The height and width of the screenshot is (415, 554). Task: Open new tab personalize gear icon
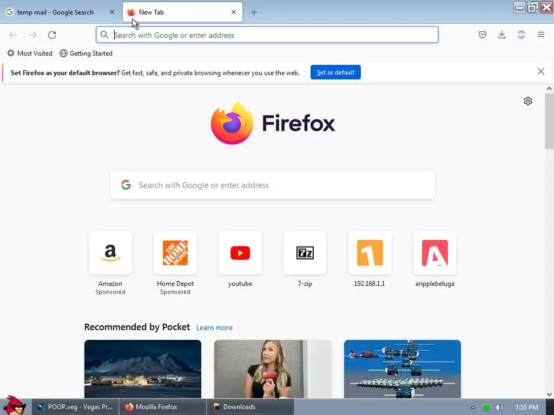click(x=528, y=101)
